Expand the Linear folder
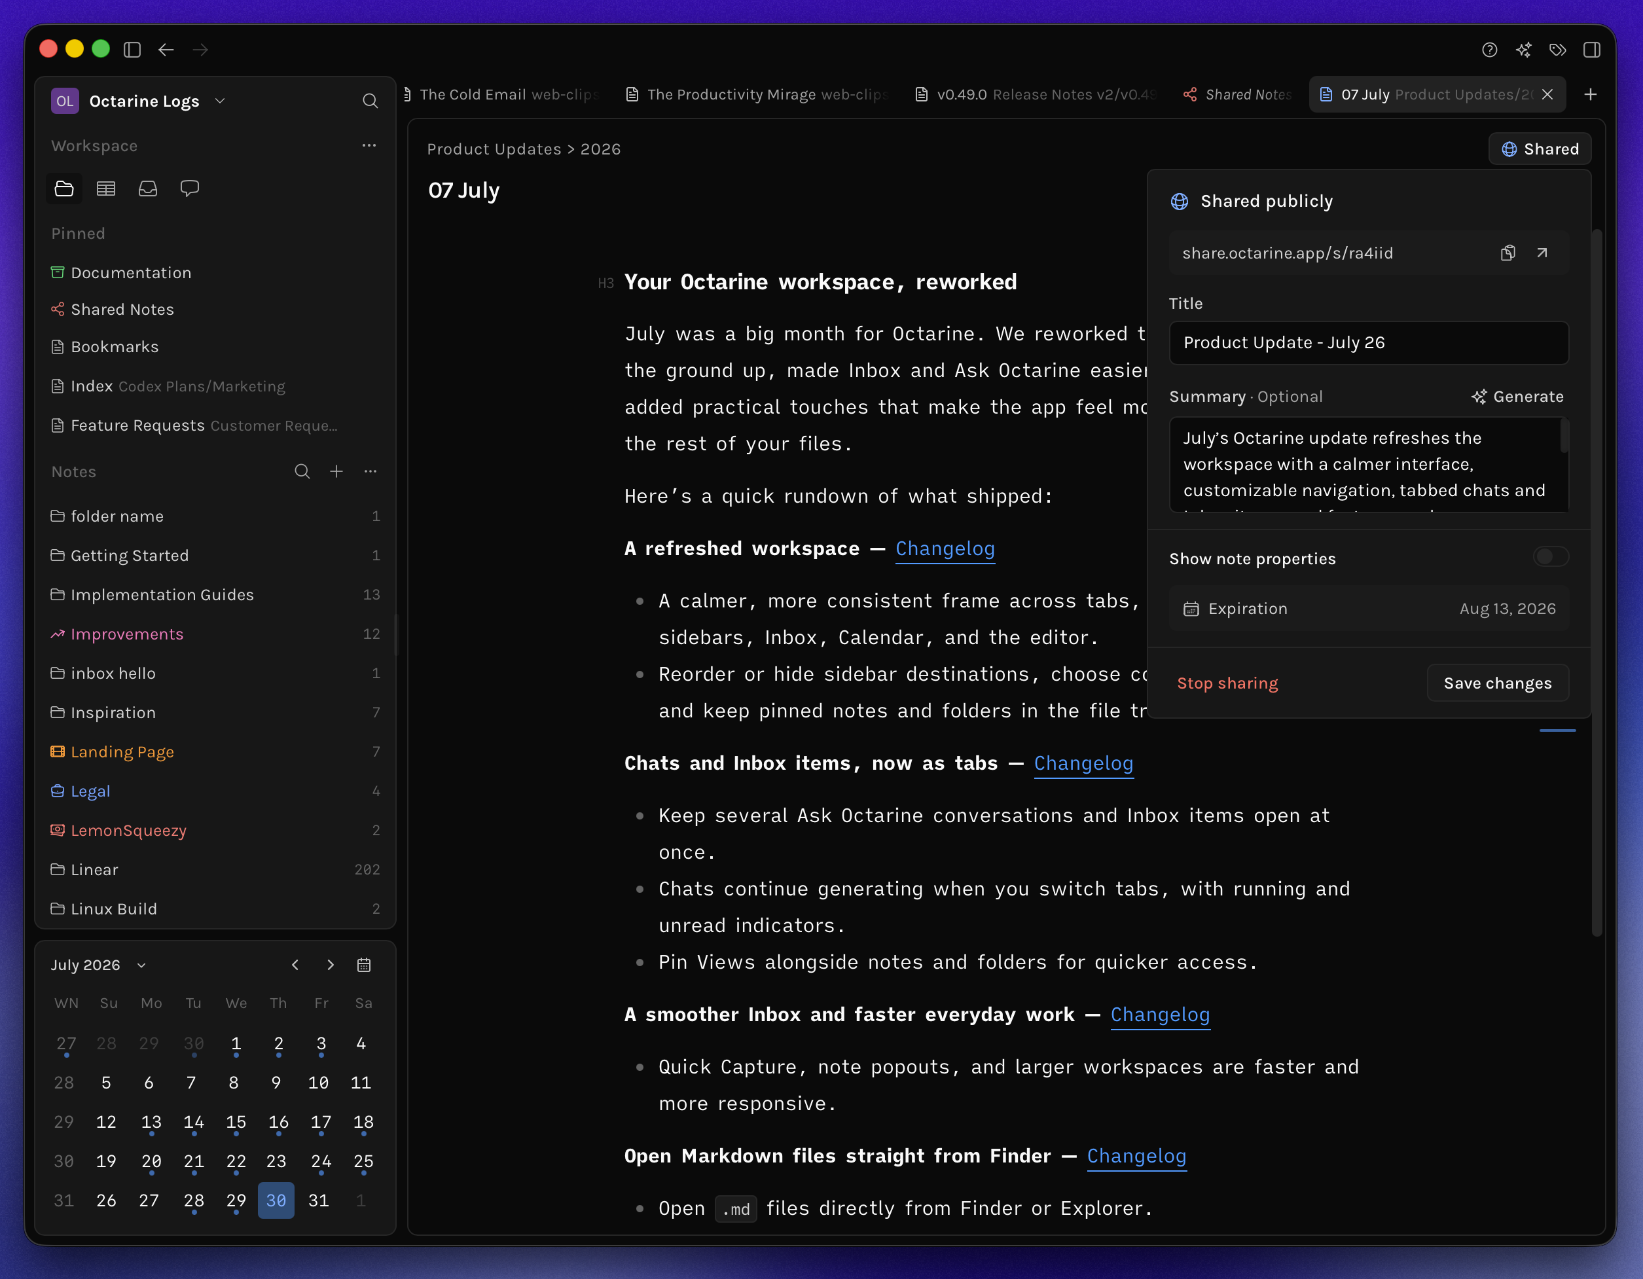 (215, 870)
